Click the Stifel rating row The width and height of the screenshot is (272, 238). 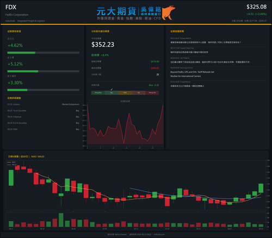(44, 129)
